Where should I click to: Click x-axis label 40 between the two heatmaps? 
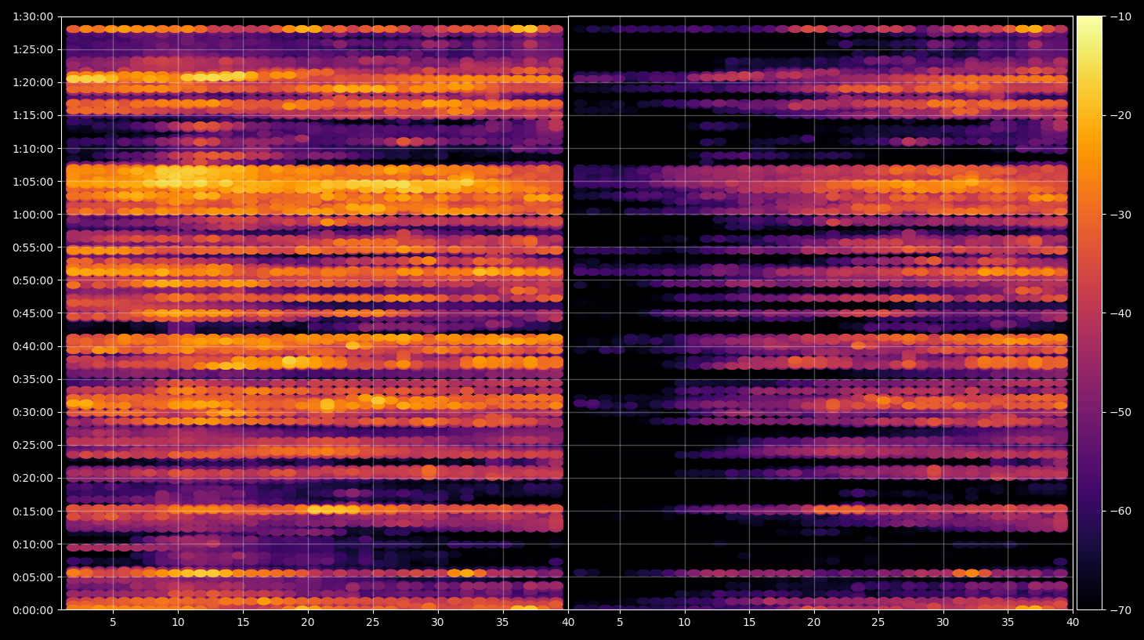click(567, 623)
